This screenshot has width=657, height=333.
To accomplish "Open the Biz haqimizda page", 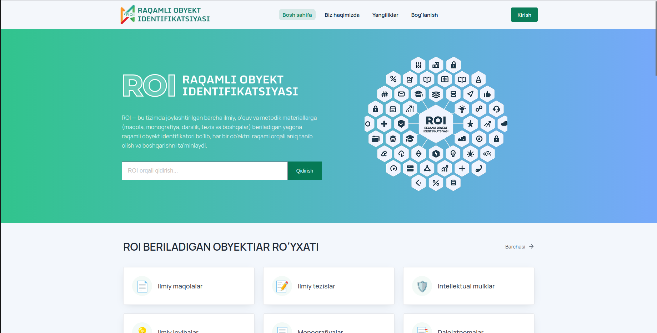I will [342, 15].
